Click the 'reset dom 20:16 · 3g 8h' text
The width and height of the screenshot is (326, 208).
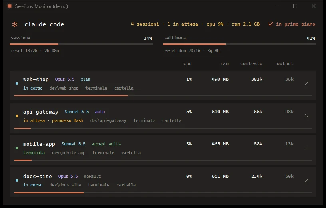coord(192,51)
